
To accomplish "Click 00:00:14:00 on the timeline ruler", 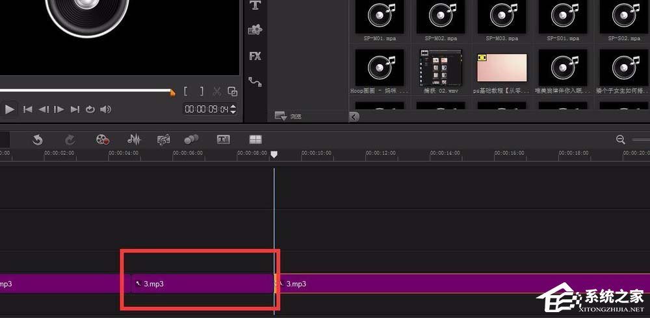I will 445,153.
